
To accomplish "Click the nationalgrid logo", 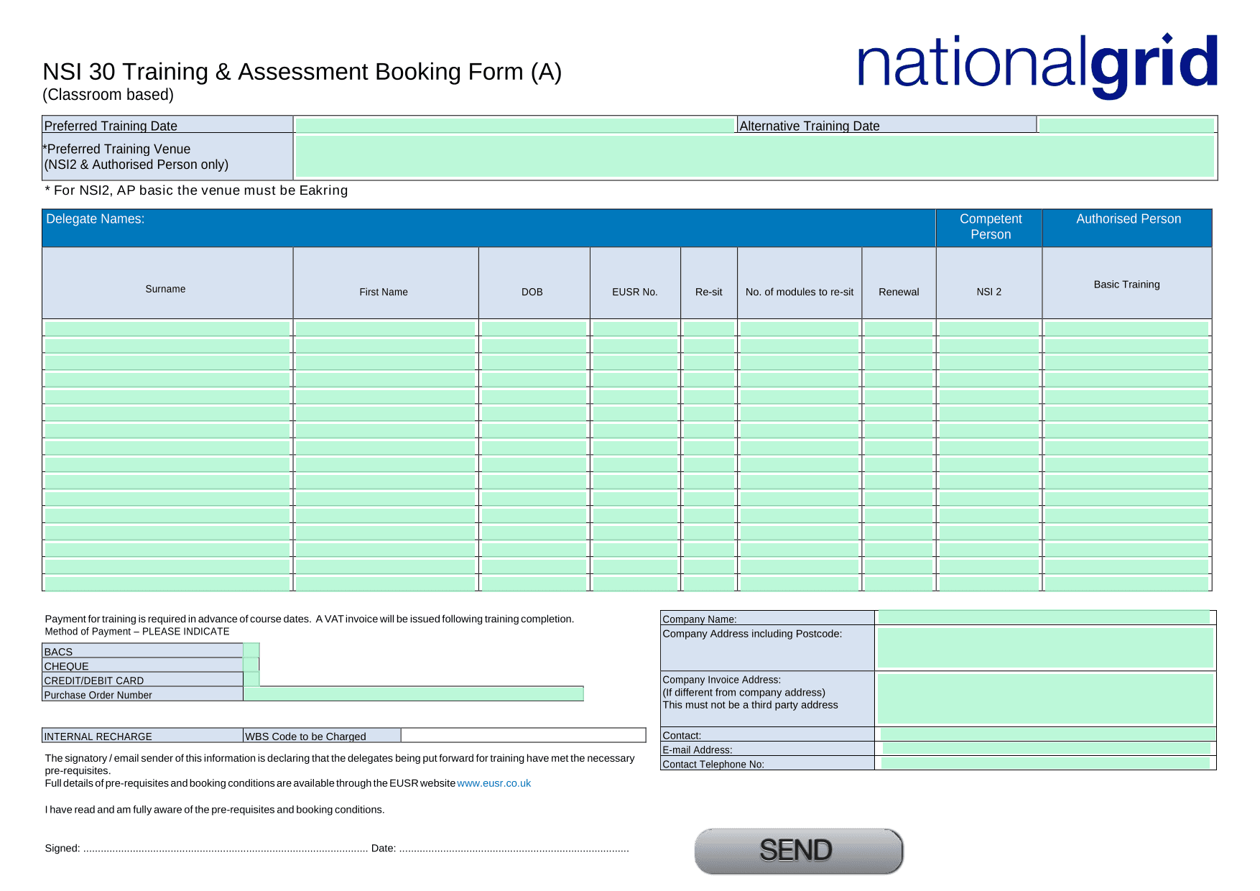I will 1037,65.
